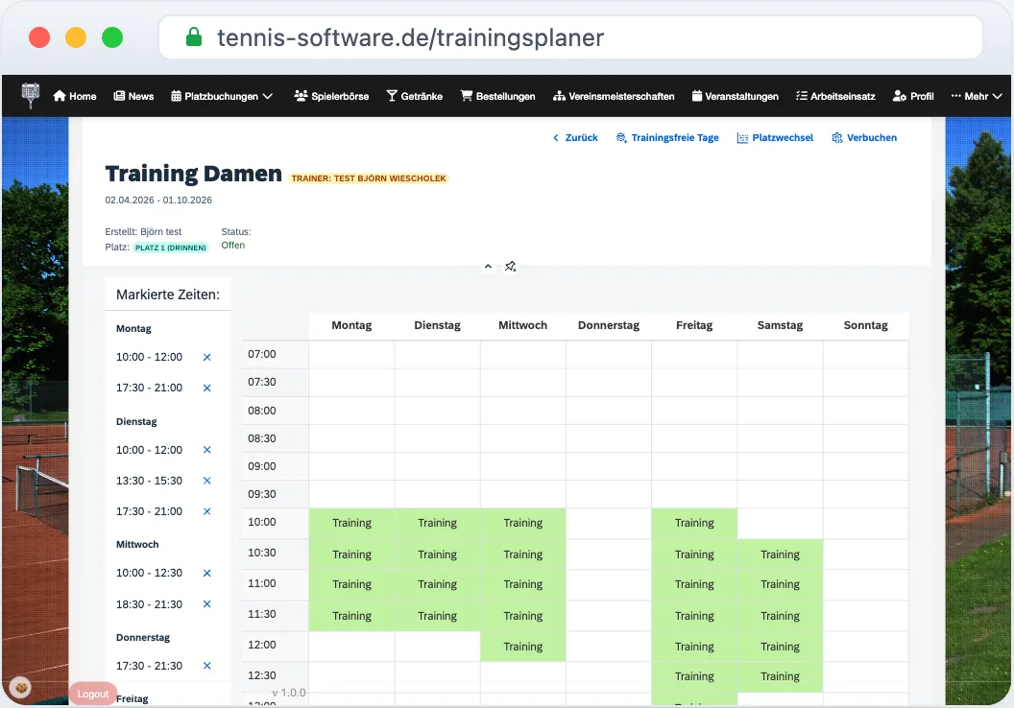1014x708 pixels.
Task: Open the Getränke menu item
Action: click(415, 96)
